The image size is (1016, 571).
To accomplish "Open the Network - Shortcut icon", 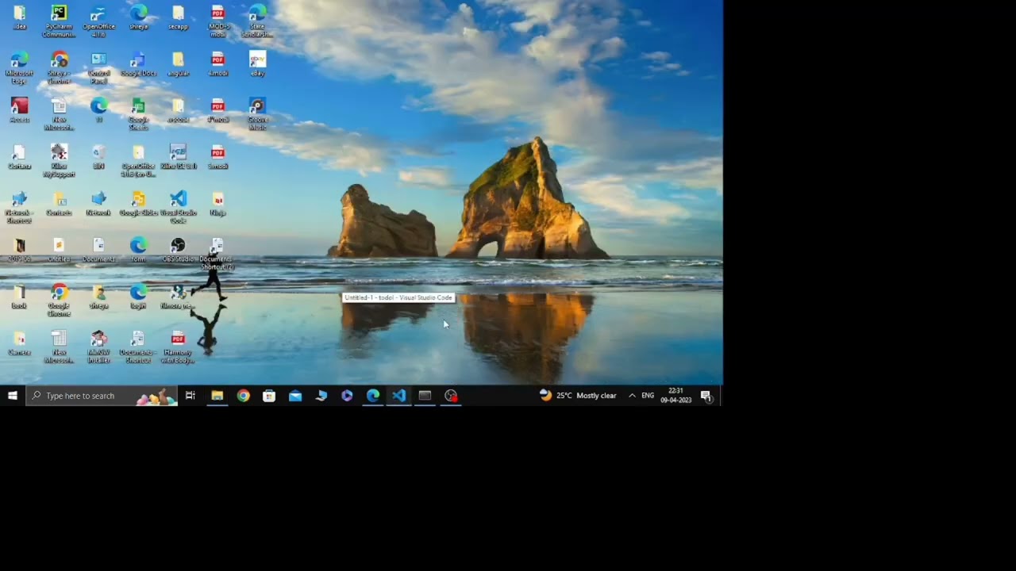I will pos(19,208).
